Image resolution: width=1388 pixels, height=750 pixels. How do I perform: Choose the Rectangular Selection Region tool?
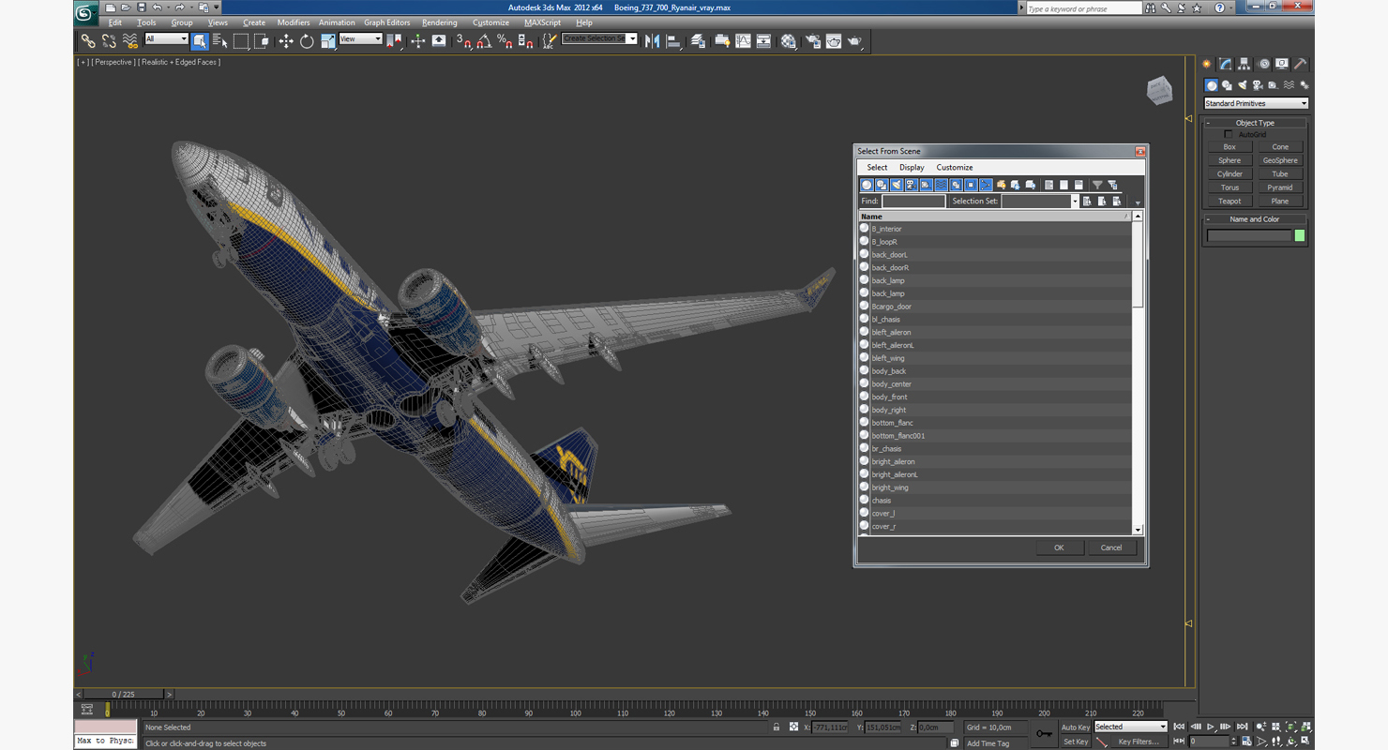pos(241,41)
